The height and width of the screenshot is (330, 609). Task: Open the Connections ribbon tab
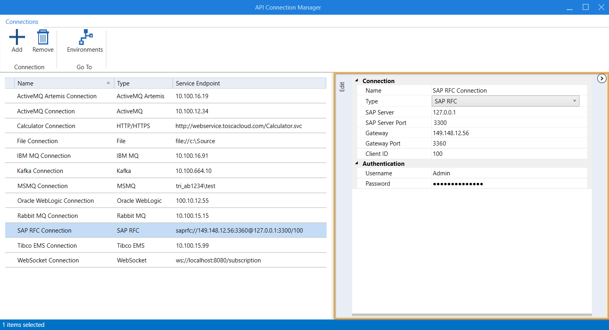[x=22, y=22]
